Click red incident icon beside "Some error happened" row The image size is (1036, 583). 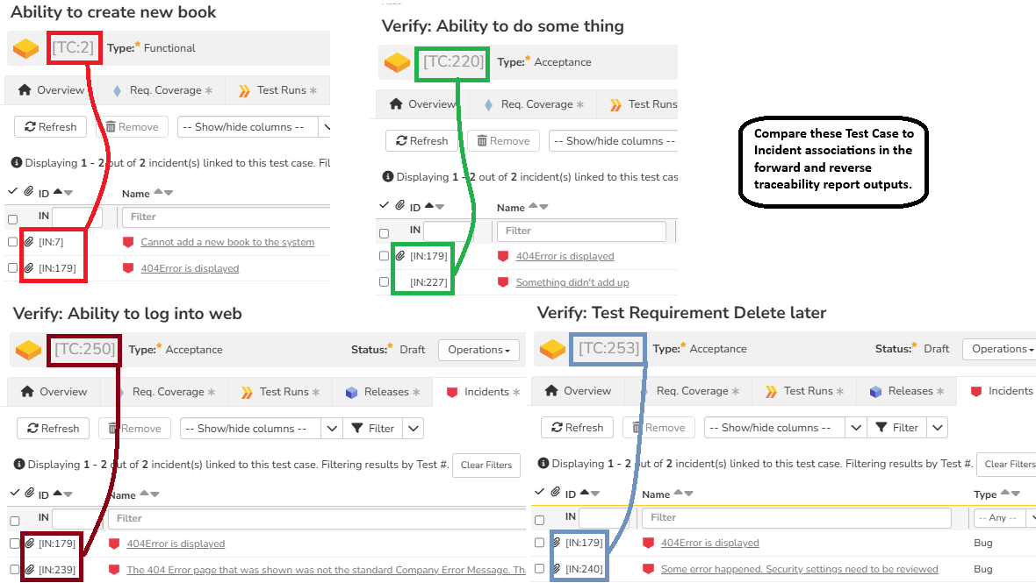(x=648, y=569)
